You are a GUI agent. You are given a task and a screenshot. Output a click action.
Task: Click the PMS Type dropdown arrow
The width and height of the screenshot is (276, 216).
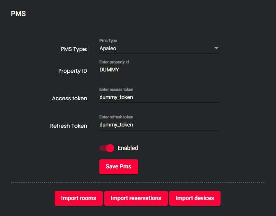point(216,48)
